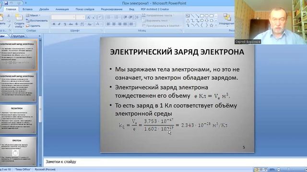
Task: Select the five-point star shape
Action: click(x=212, y=25)
